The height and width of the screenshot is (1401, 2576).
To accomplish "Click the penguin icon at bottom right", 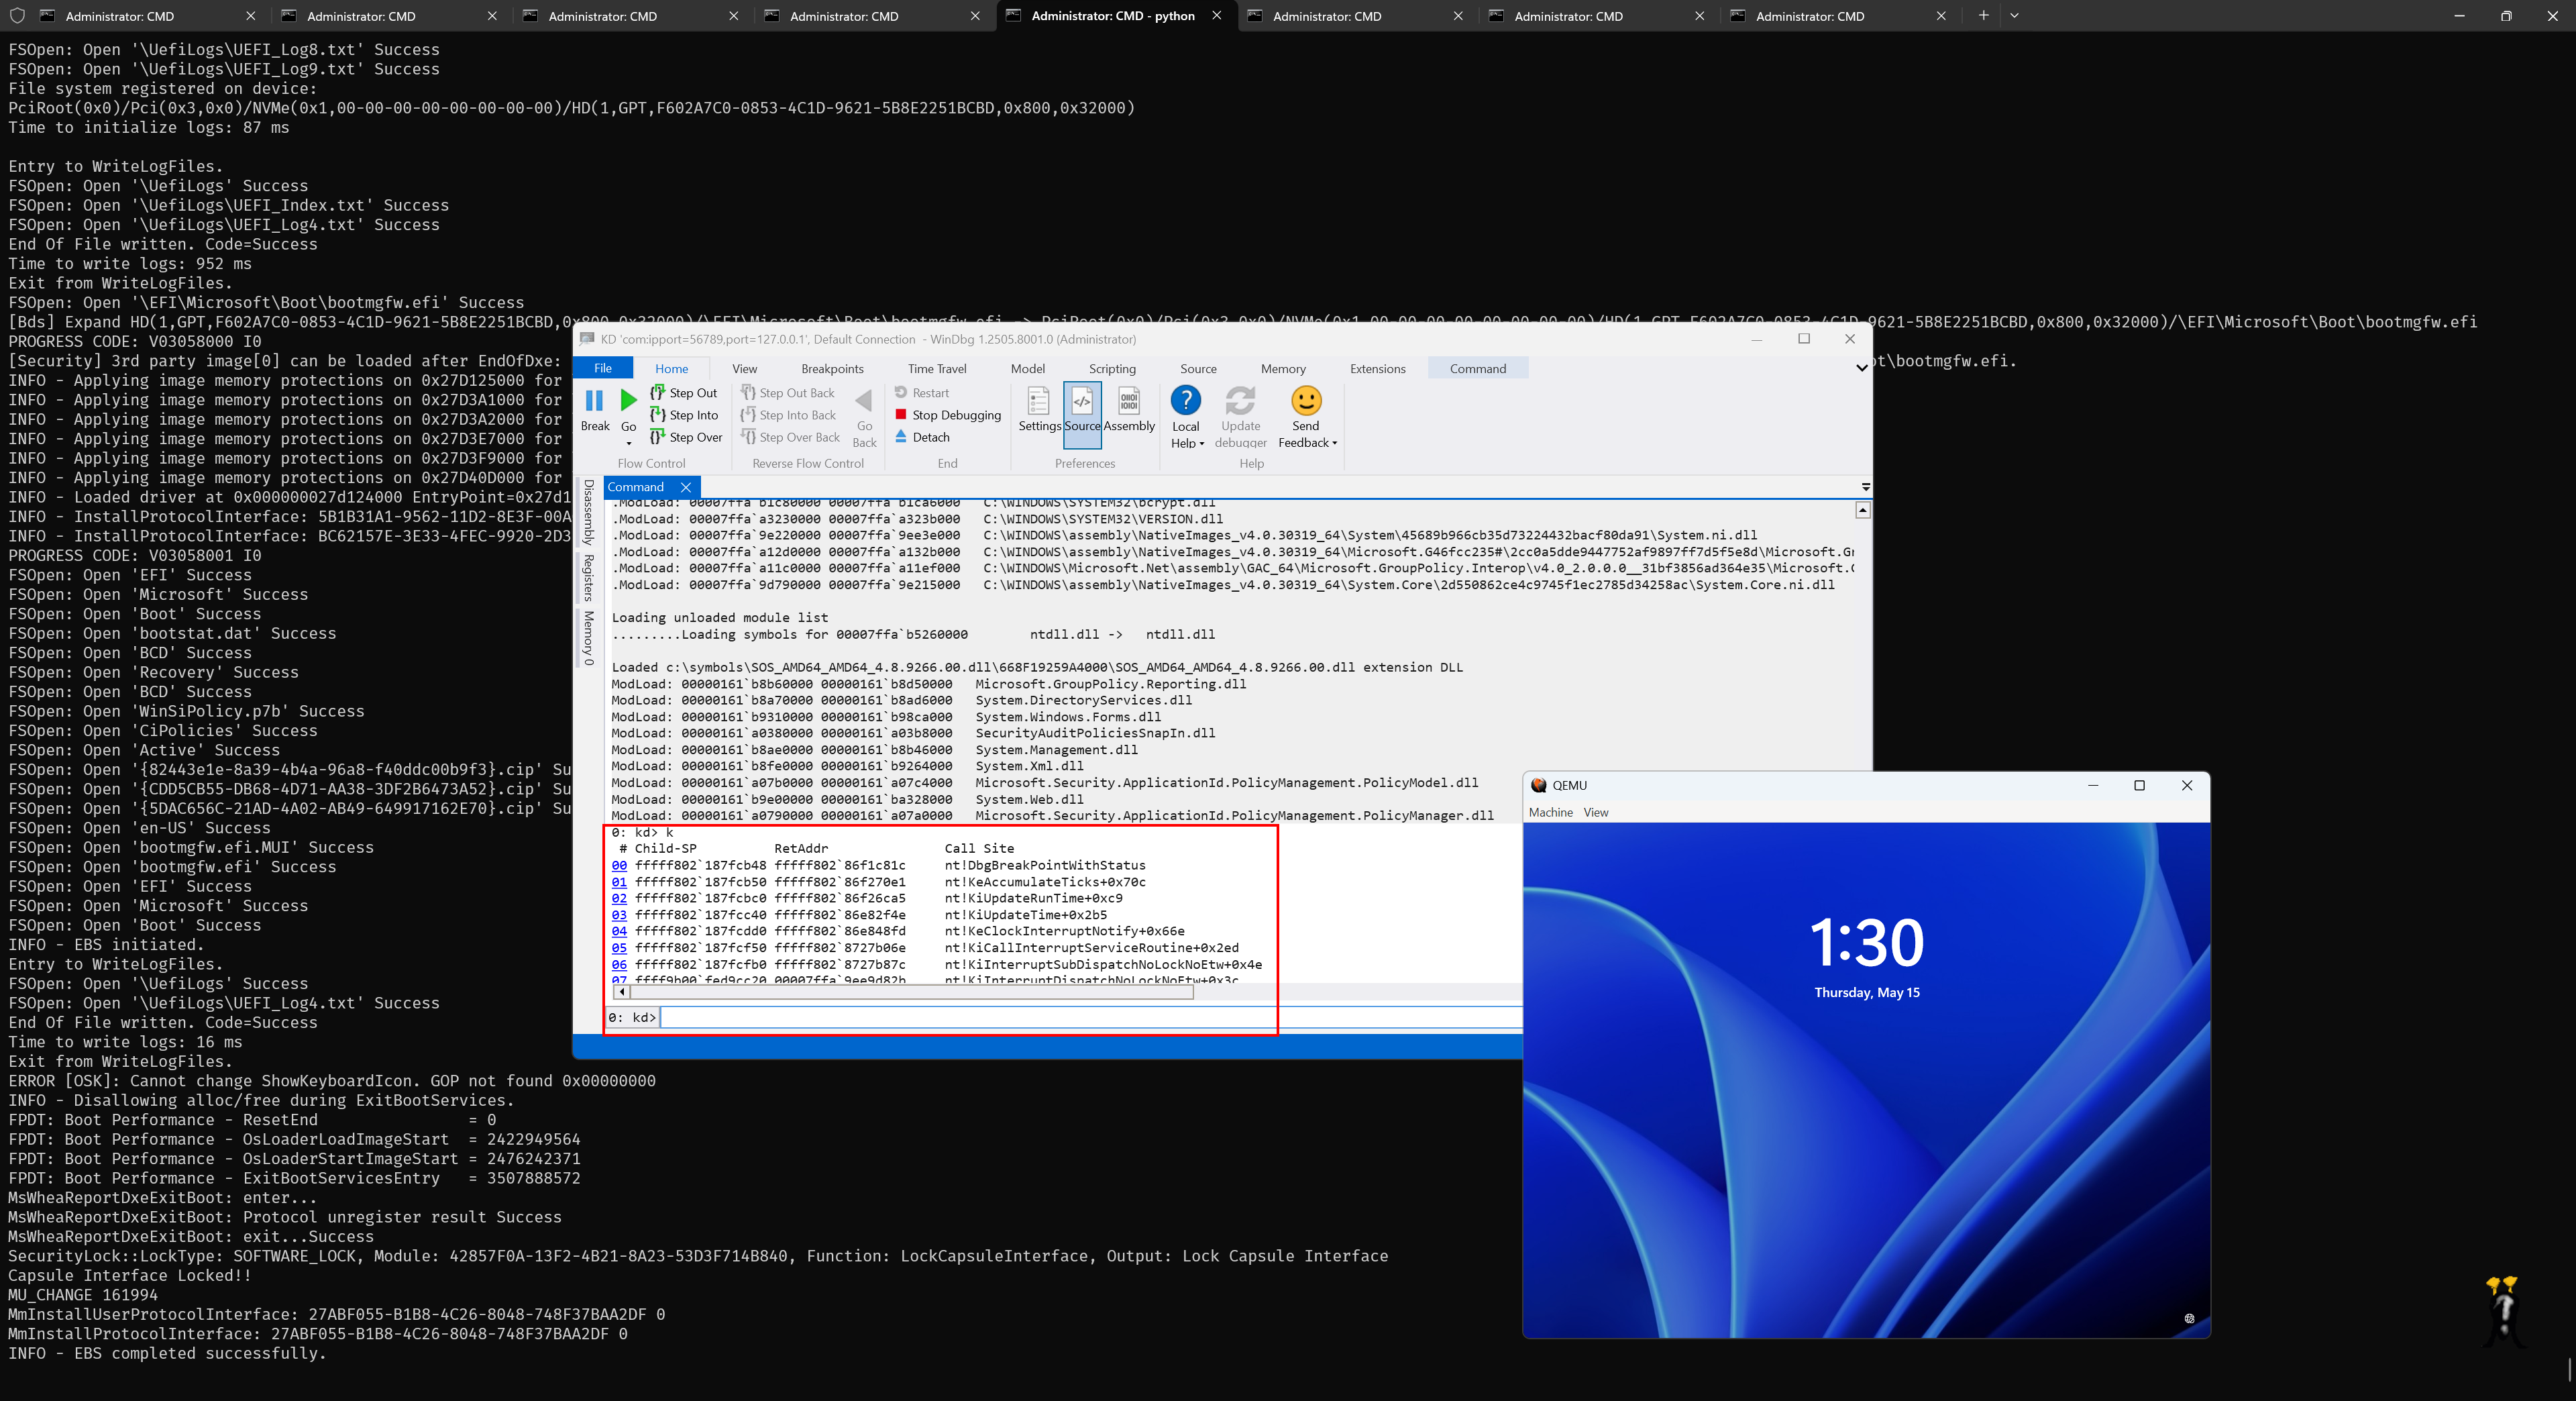I will 2503,1311.
